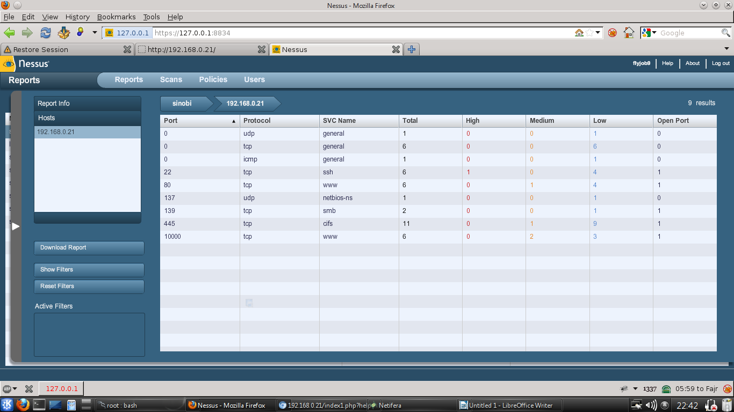Click the Show Filters button
Image resolution: width=734 pixels, height=412 pixels.
(89, 270)
